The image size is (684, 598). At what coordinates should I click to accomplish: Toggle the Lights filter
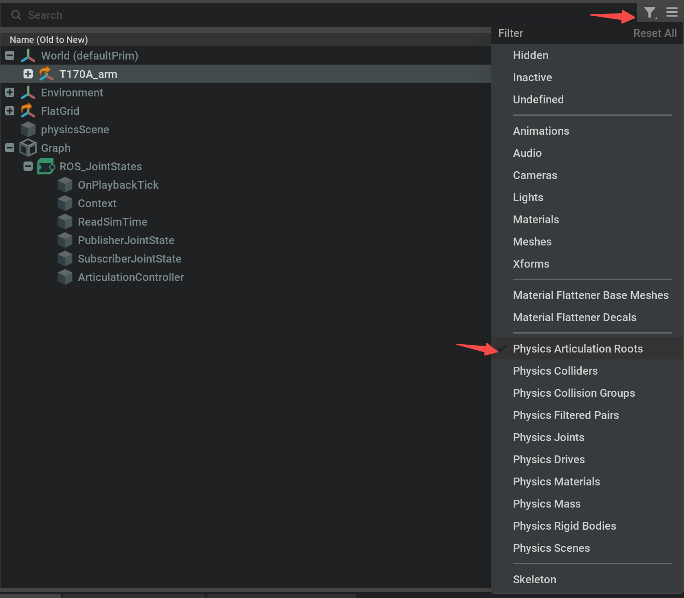click(587, 197)
